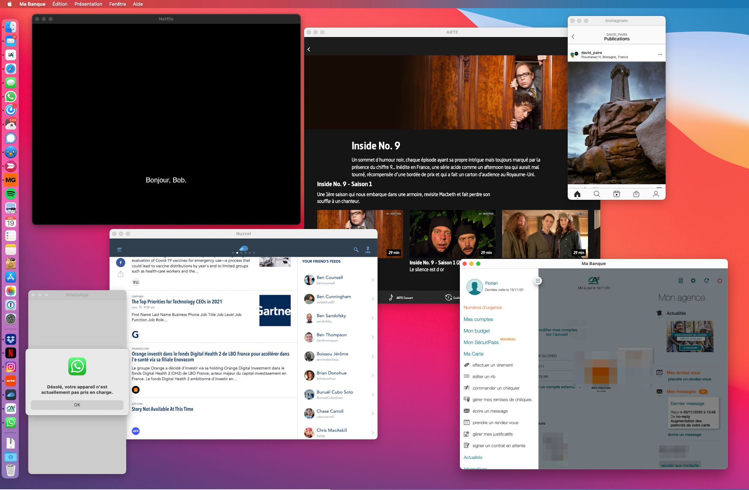Open 'Numéros d'urgence' link
Image resolution: width=749 pixels, height=490 pixels.
pyautogui.click(x=483, y=308)
